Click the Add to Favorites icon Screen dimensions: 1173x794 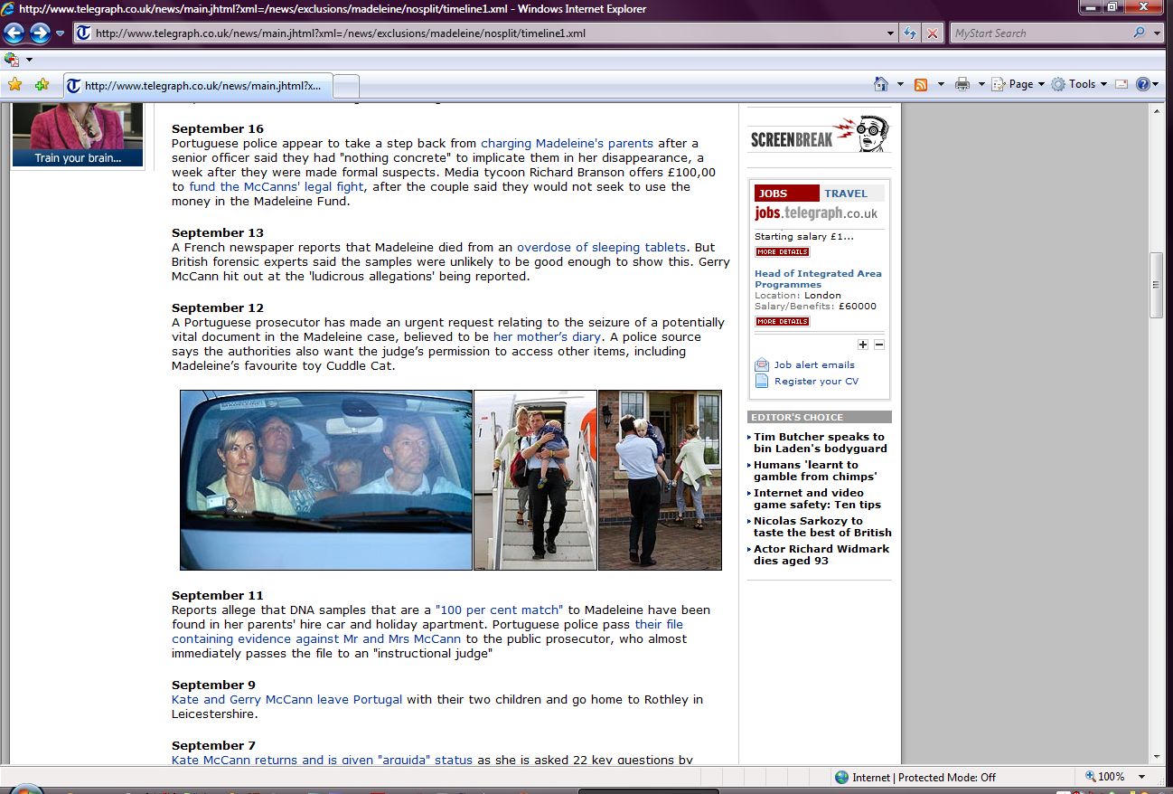[42, 84]
